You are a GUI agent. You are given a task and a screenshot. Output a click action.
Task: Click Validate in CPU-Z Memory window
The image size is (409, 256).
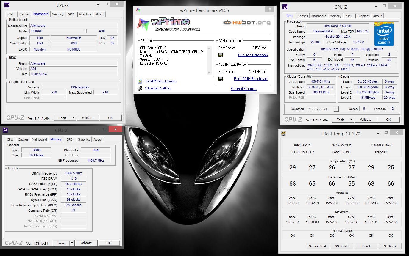86,243
